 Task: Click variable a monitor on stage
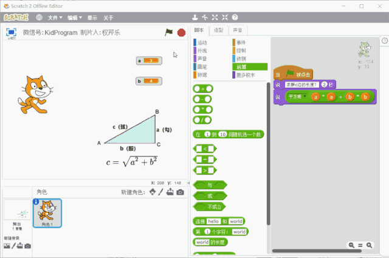(148, 60)
